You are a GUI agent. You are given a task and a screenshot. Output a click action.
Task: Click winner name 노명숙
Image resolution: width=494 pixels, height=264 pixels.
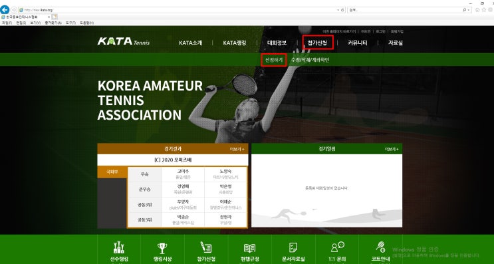point(225,172)
